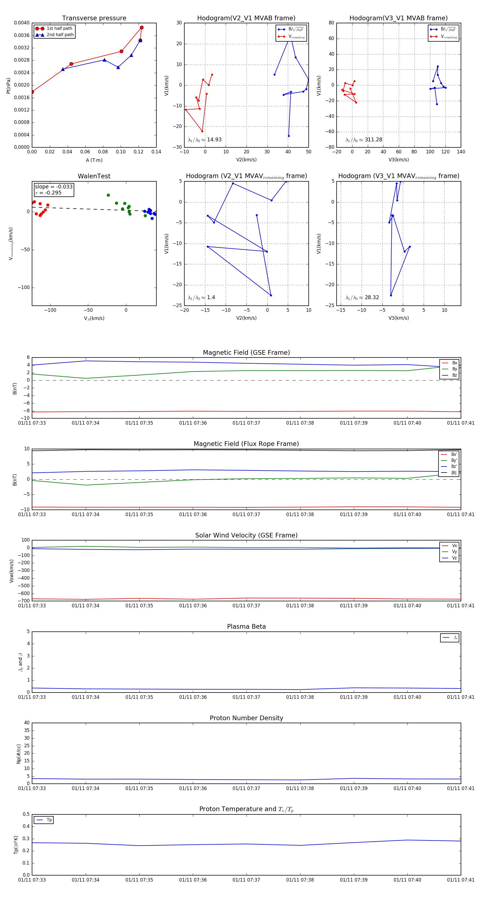493x904 pixels.
Task: Select the '2nd half path' legend entry
Action: click(54, 35)
